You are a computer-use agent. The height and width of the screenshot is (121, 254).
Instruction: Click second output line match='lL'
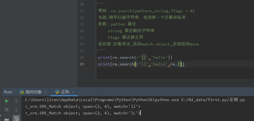click(x=83, y=113)
